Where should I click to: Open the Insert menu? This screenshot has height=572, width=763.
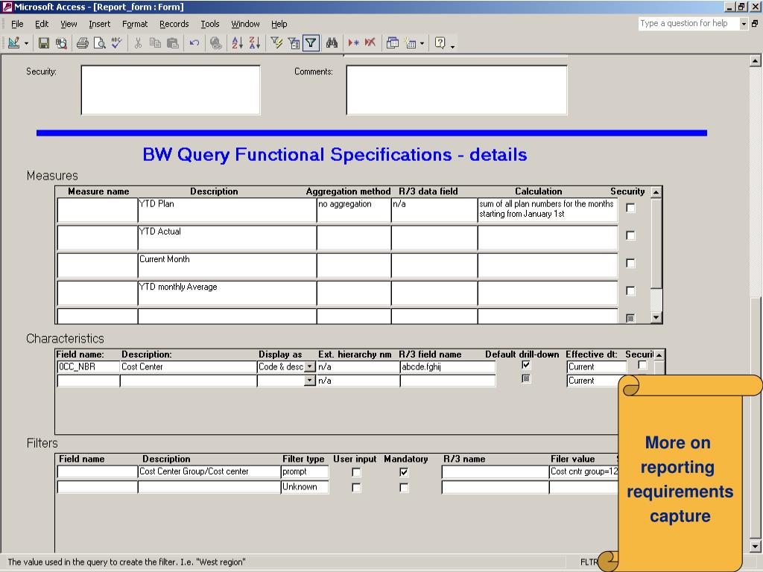point(99,24)
